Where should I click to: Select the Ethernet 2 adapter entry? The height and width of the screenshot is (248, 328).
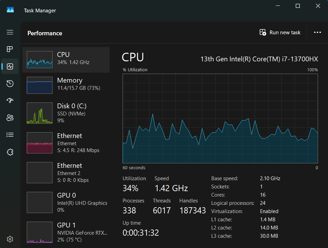[x=66, y=173]
